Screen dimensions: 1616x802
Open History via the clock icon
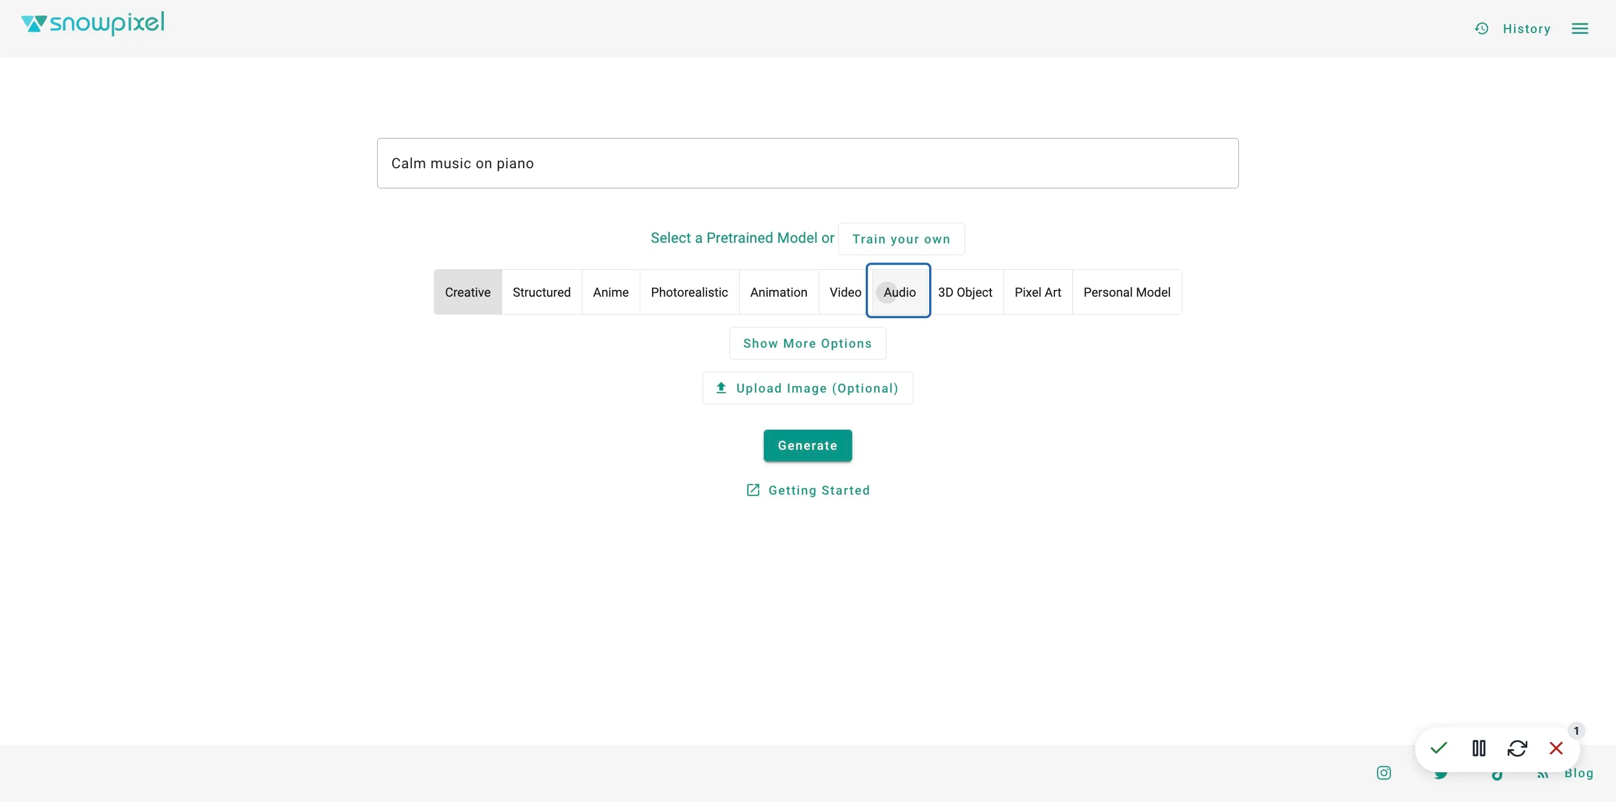(x=1481, y=28)
